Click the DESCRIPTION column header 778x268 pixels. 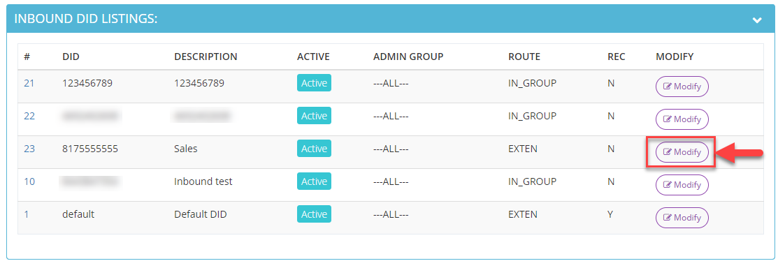[x=206, y=57]
